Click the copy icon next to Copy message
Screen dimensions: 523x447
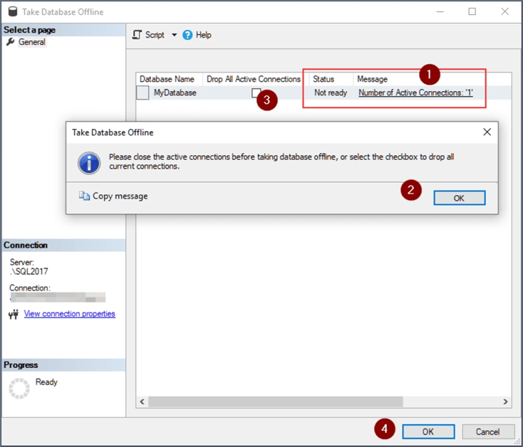[84, 196]
